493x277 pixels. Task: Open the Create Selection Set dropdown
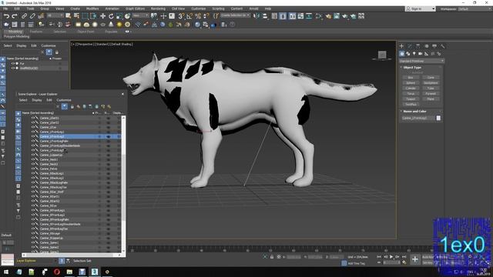(x=235, y=15)
